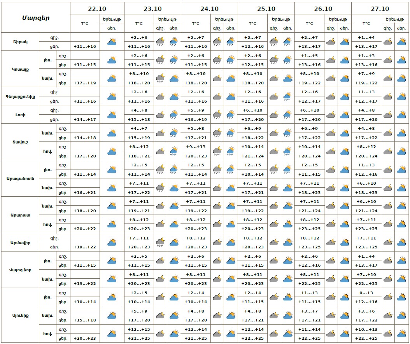This screenshot has width=410, height=344.
Task: Select the 25.10 date column header
Action: [266, 9]
